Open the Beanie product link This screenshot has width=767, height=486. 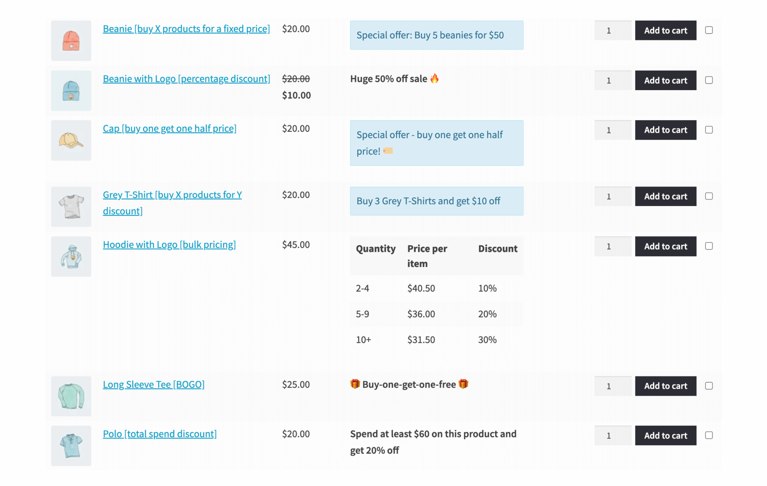tap(186, 29)
